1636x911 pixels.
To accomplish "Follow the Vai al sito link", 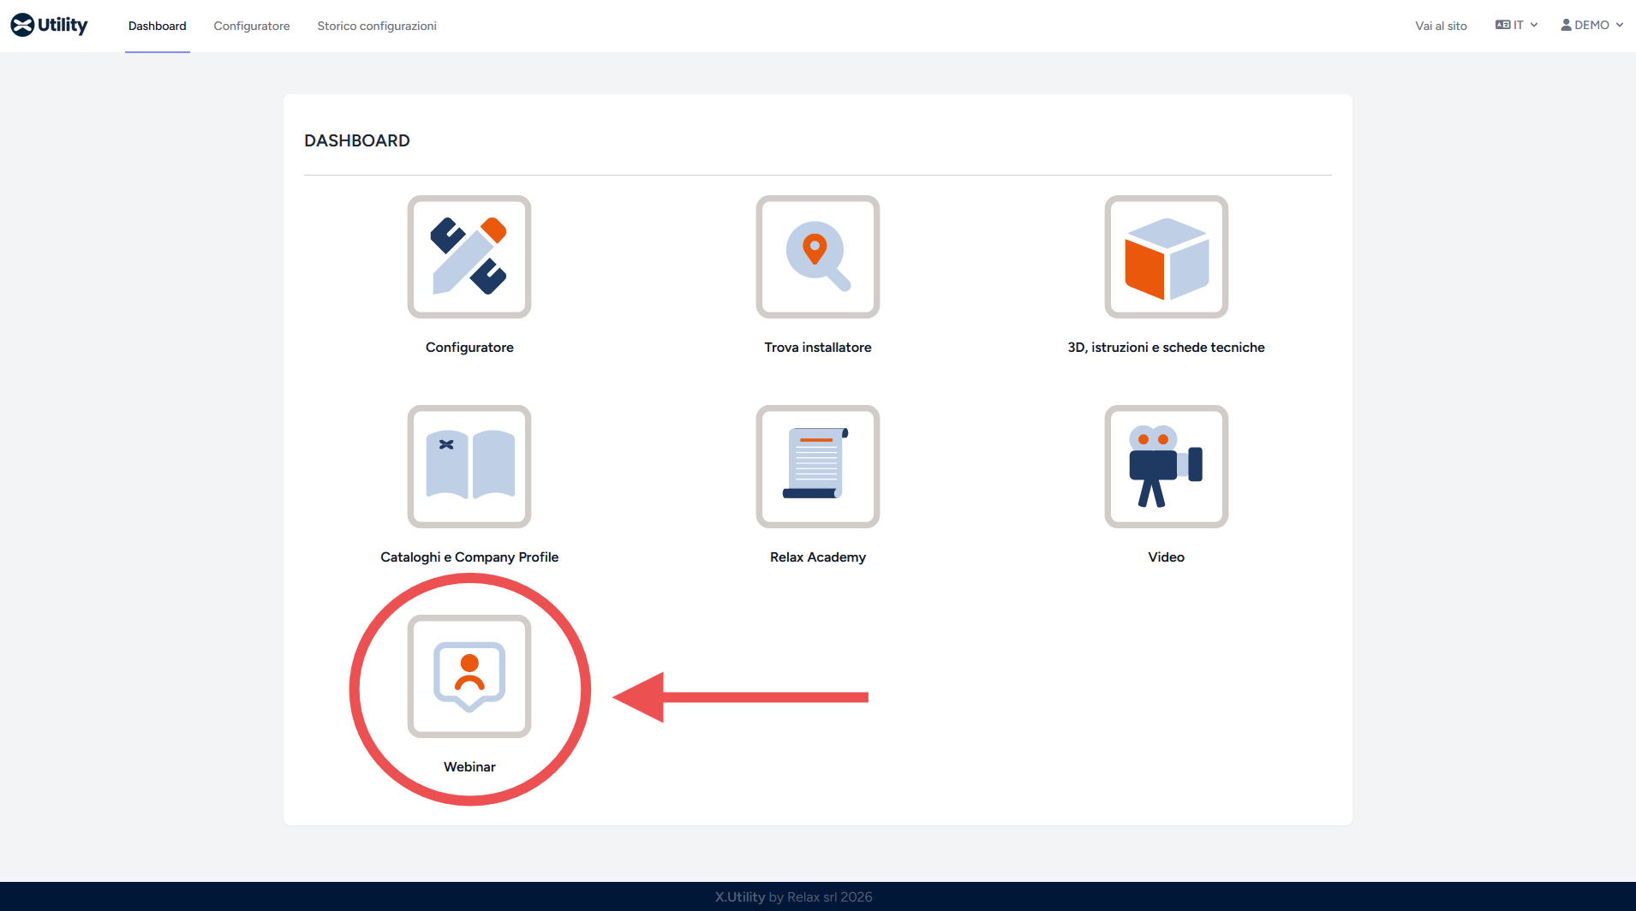I will (1441, 27).
